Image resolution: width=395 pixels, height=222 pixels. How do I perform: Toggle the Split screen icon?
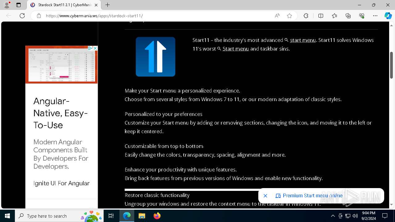tap(321, 16)
